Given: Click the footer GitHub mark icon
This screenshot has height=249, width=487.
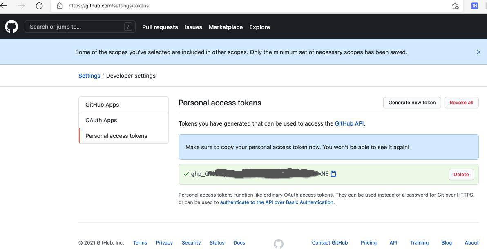Looking at the screenshot, I should (x=279, y=244).
